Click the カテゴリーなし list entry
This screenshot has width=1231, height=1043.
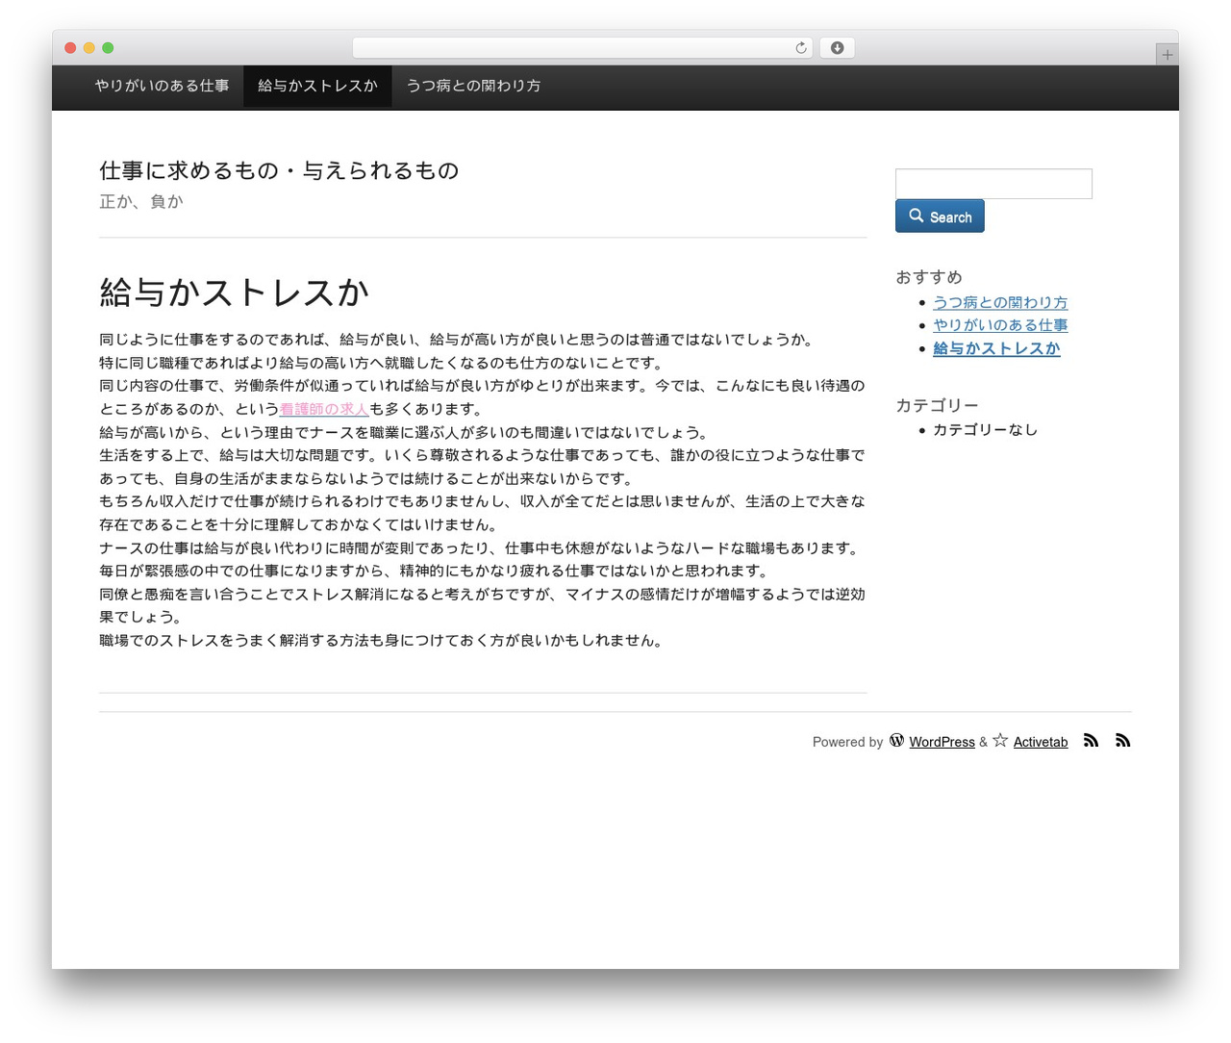pyautogui.click(x=985, y=430)
